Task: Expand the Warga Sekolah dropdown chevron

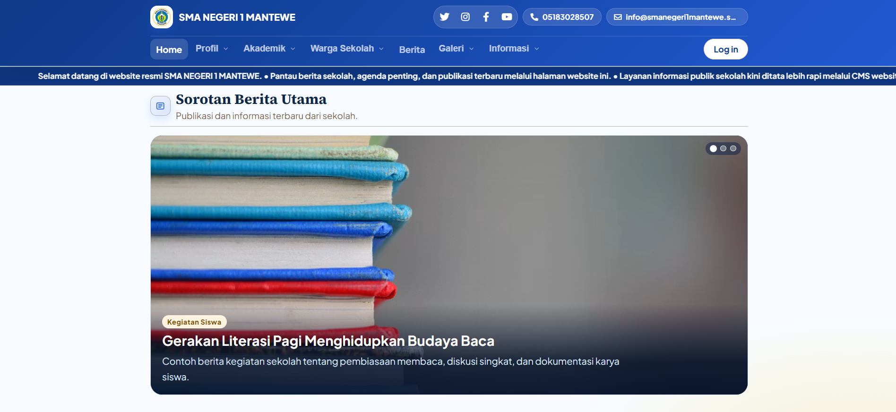Action: [381, 49]
